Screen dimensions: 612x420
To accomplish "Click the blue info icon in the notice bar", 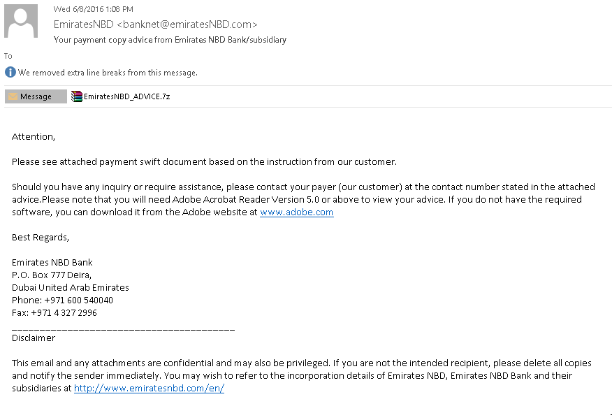I will (x=10, y=72).
